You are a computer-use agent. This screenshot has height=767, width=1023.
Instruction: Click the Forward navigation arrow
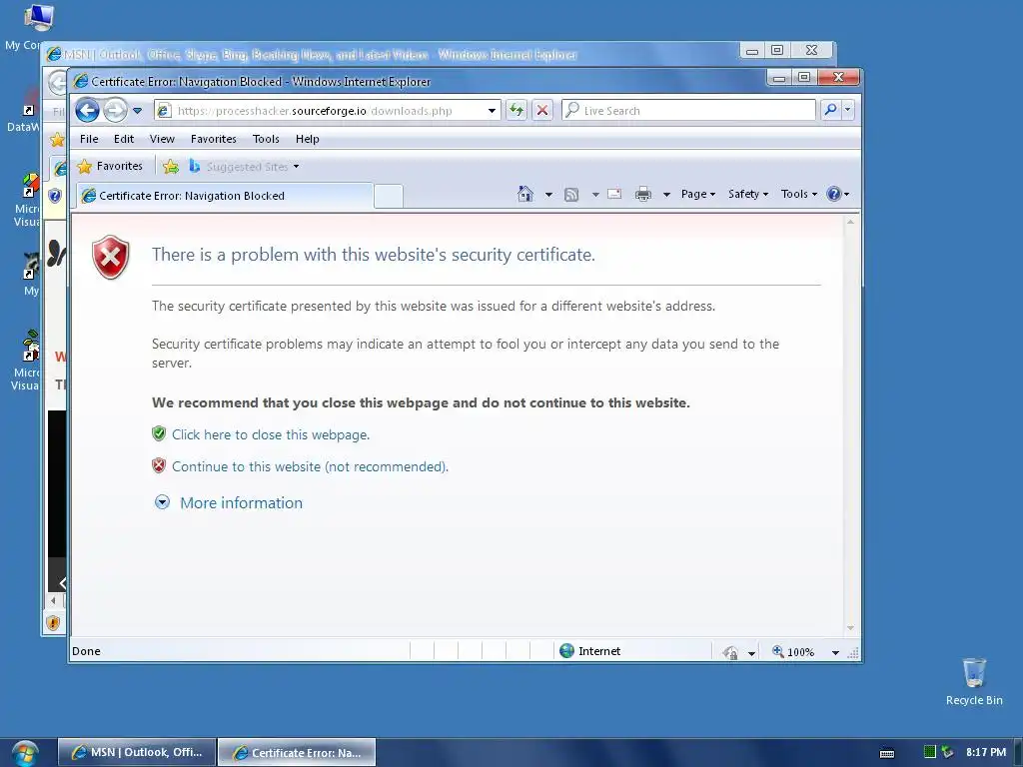pos(116,110)
